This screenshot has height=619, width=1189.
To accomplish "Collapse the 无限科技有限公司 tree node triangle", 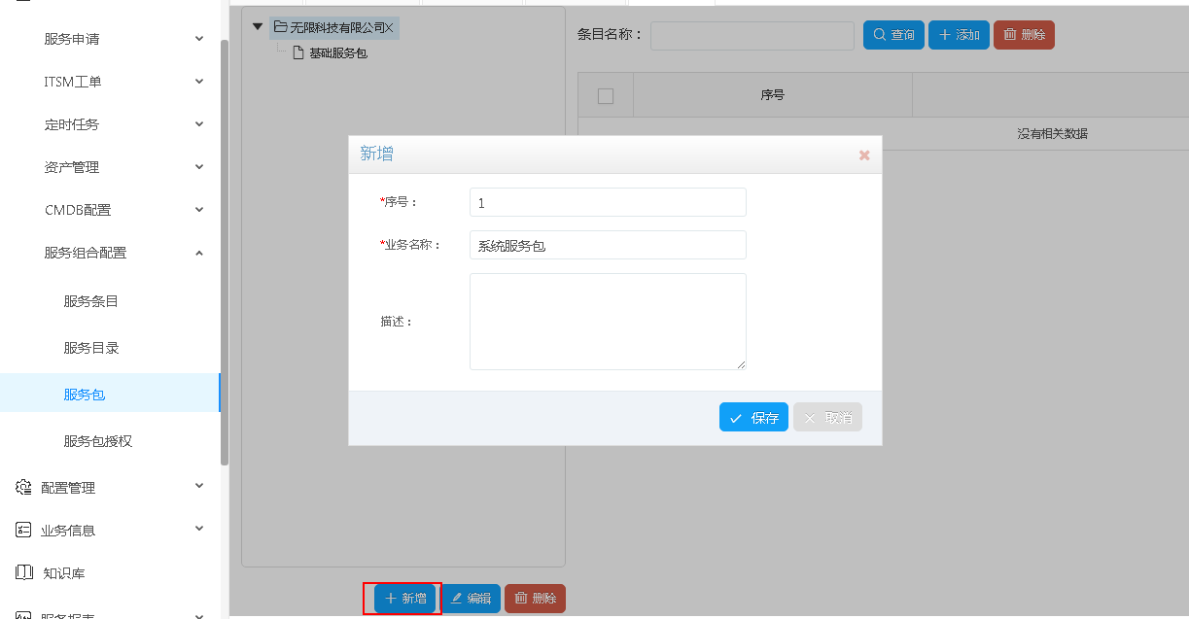I will tap(258, 27).
